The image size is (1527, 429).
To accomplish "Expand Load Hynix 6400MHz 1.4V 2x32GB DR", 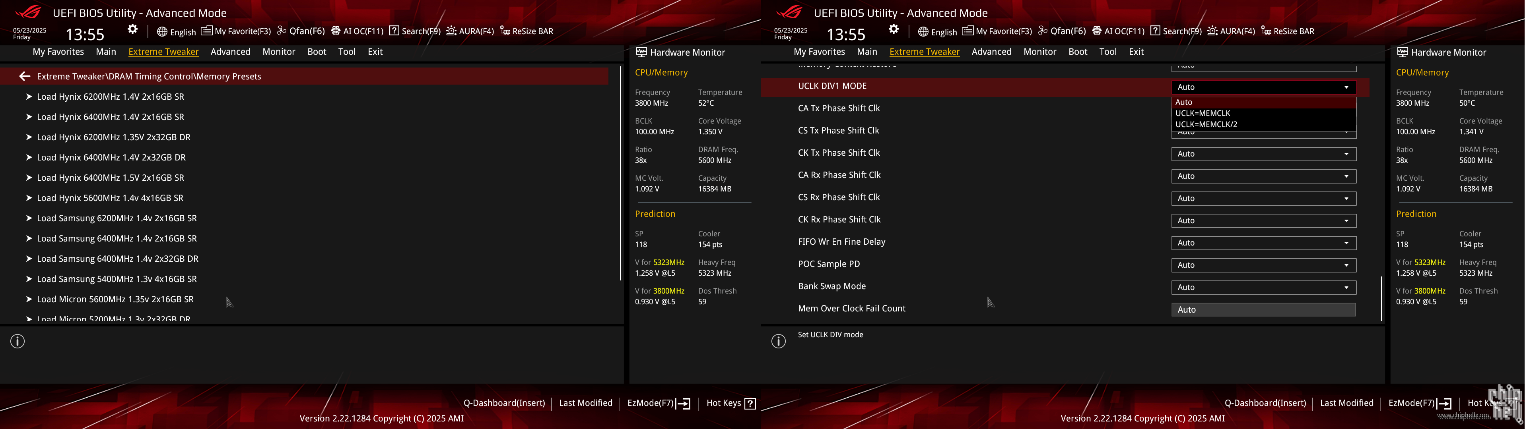I will point(111,158).
